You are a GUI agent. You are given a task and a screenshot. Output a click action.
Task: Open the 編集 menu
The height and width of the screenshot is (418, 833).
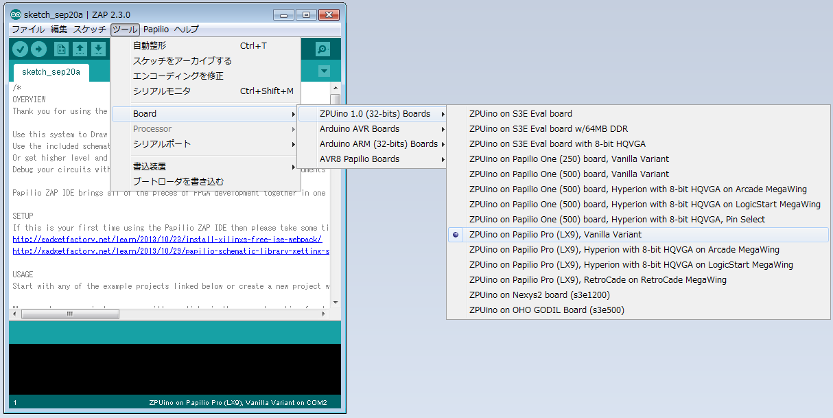pyautogui.click(x=59, y=30)
